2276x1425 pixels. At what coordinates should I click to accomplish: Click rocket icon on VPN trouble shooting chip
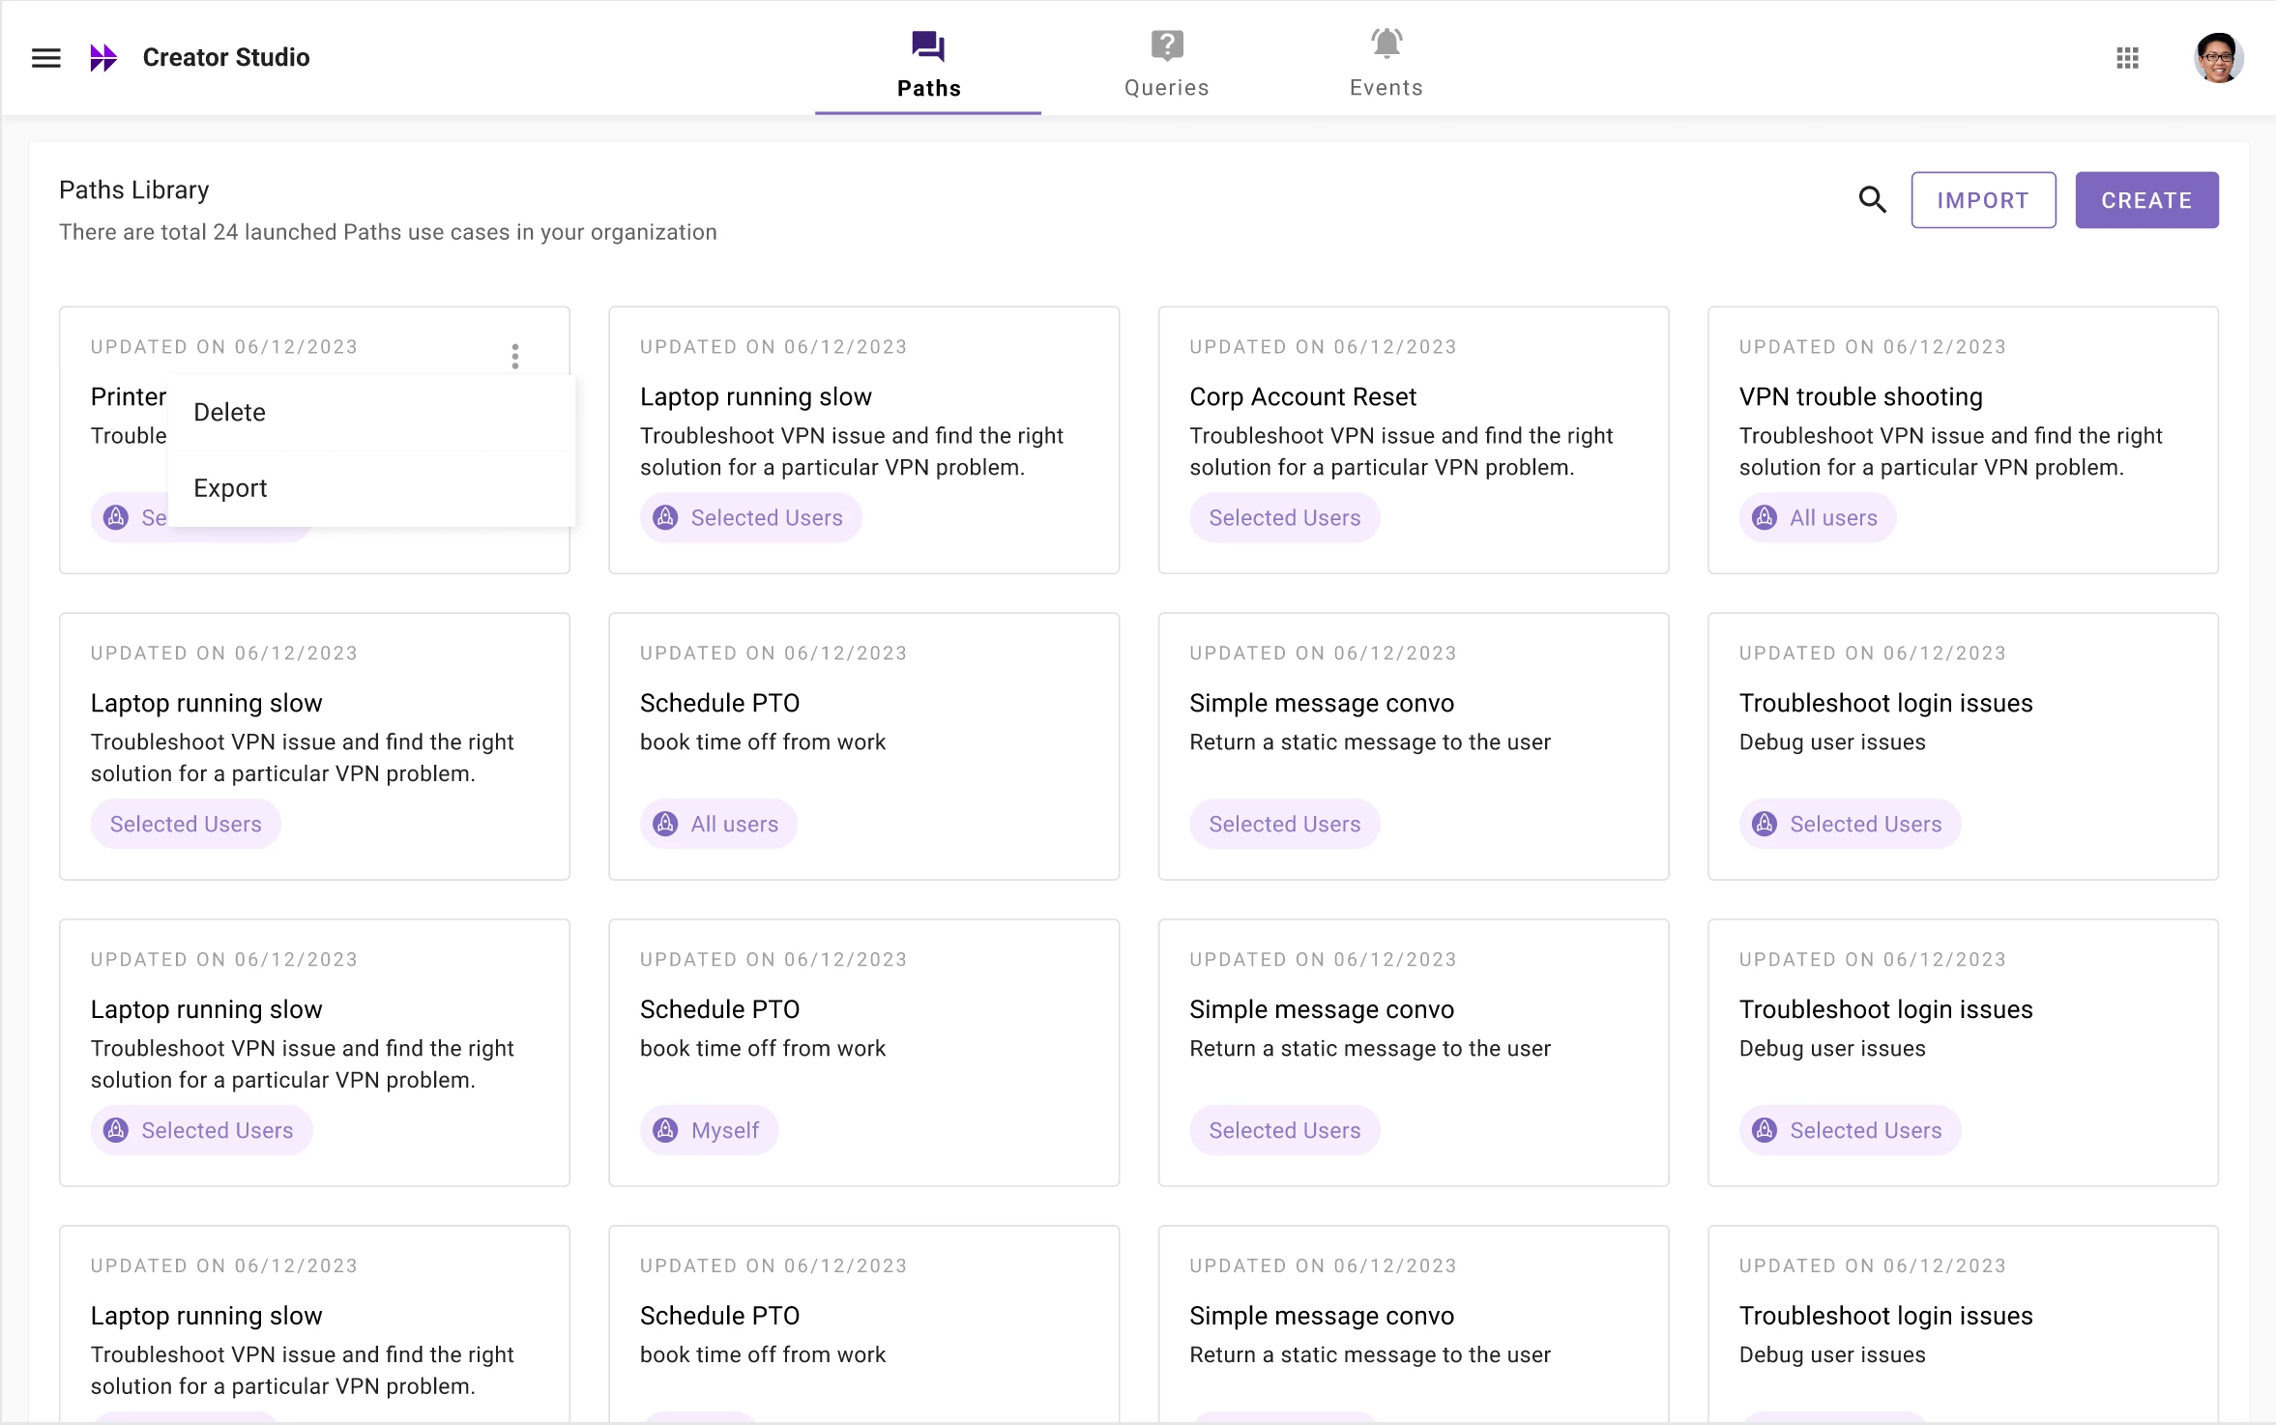[x=1765, y=518]
